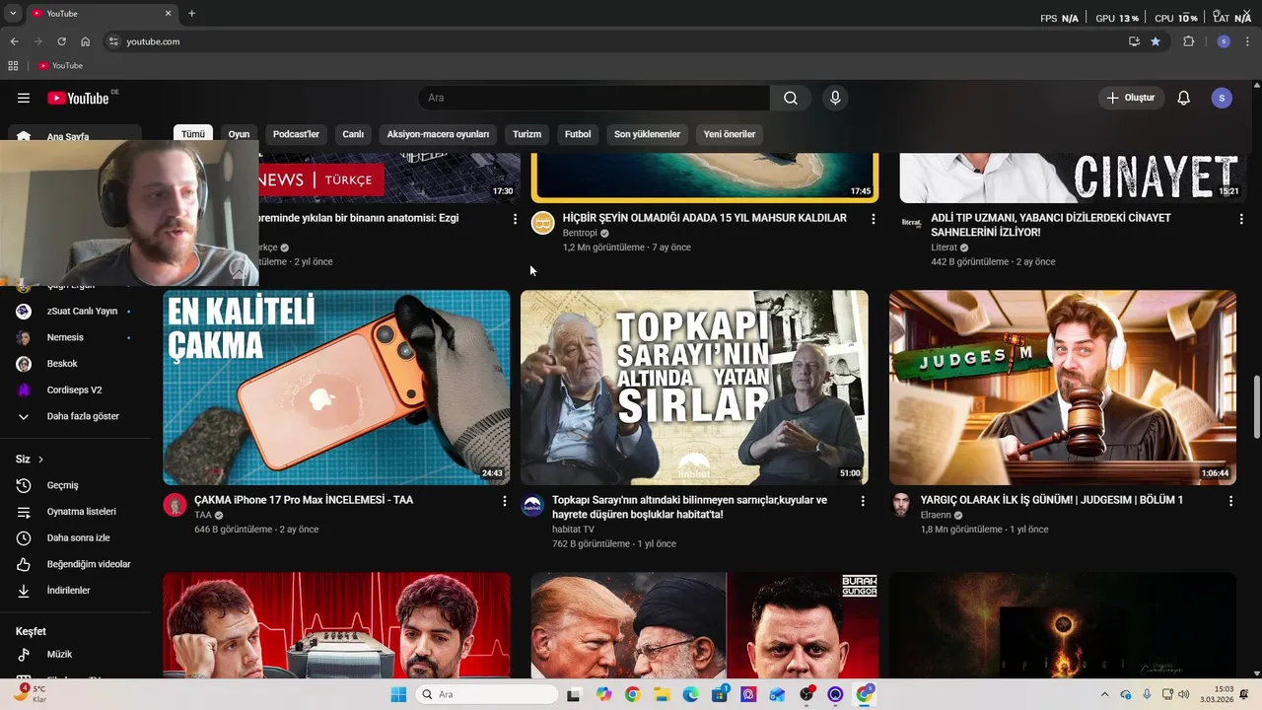The image size is (1262, 710).
Task: Go back in Chrome
Action: (14, 41)
